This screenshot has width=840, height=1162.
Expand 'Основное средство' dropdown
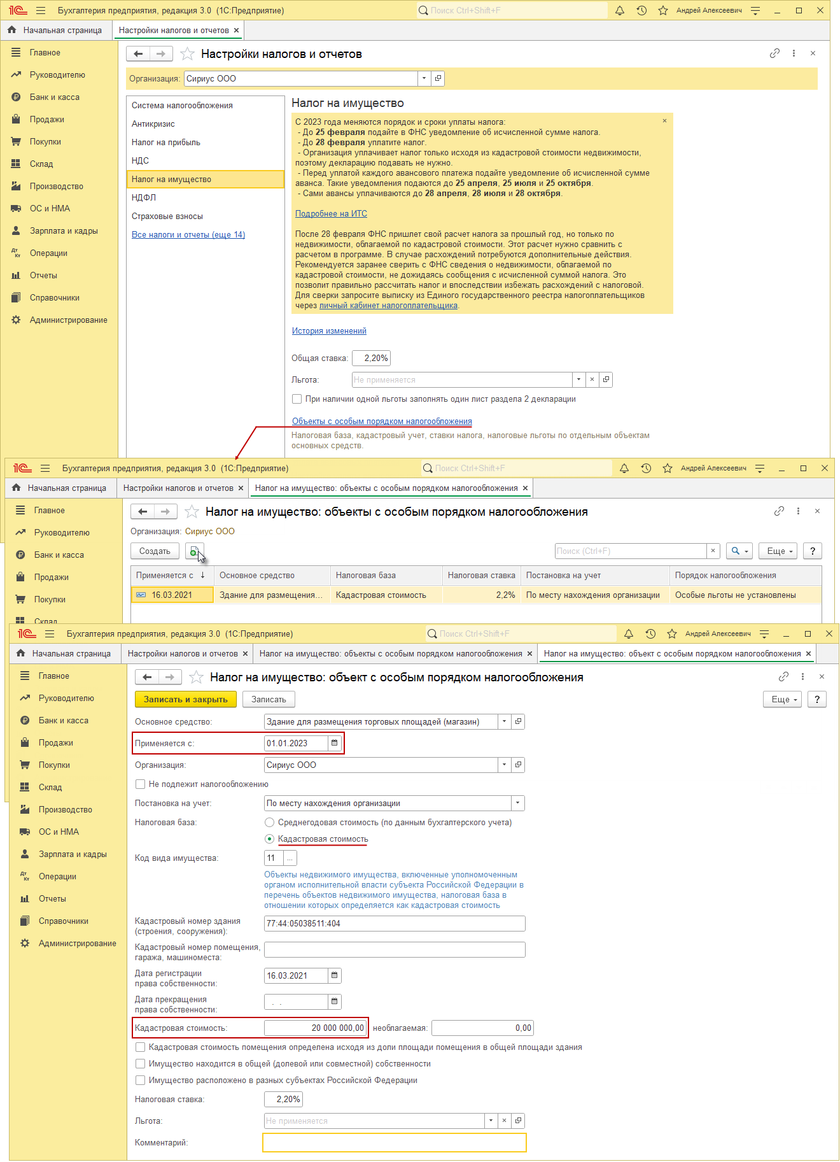[x=505, y=721]
